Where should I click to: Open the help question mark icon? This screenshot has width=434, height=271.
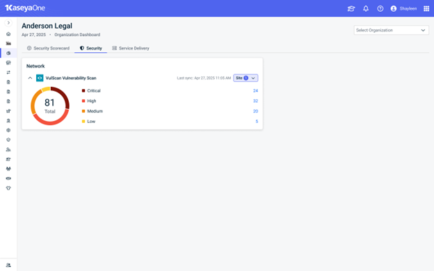click(x=380, y=8)
